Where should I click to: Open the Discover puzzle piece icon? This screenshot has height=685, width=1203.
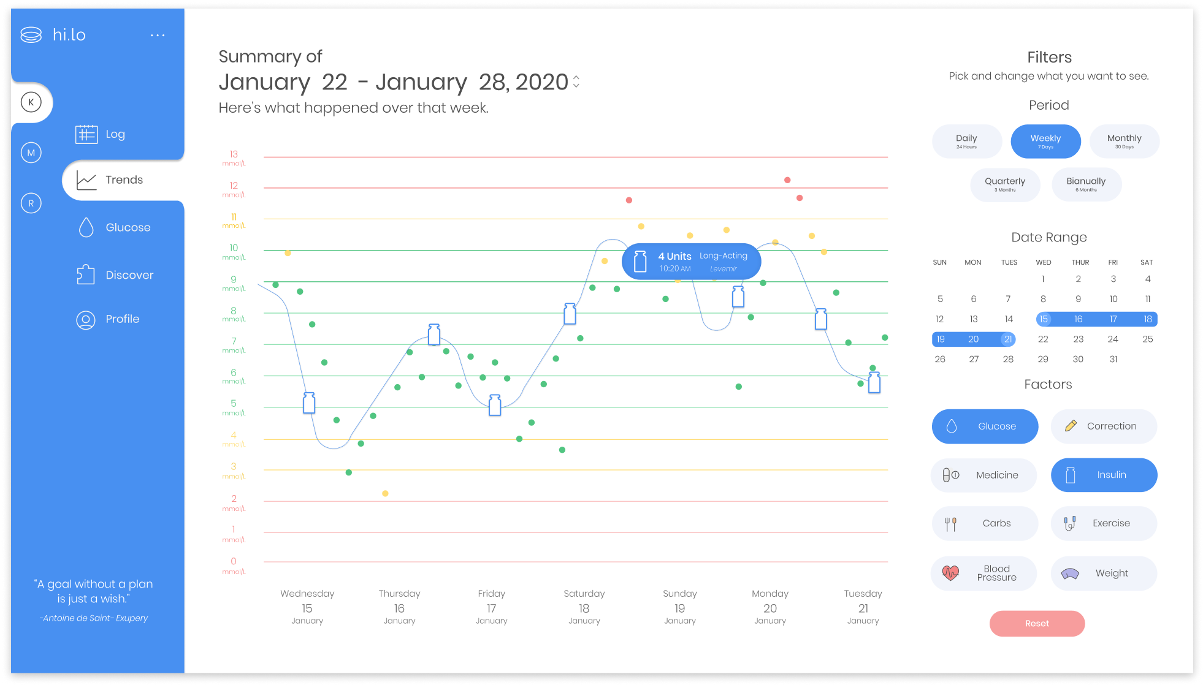[x=86, y=274]
